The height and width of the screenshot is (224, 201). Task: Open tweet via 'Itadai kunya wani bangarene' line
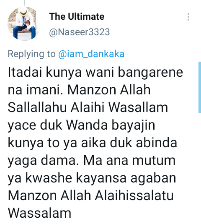95,73
